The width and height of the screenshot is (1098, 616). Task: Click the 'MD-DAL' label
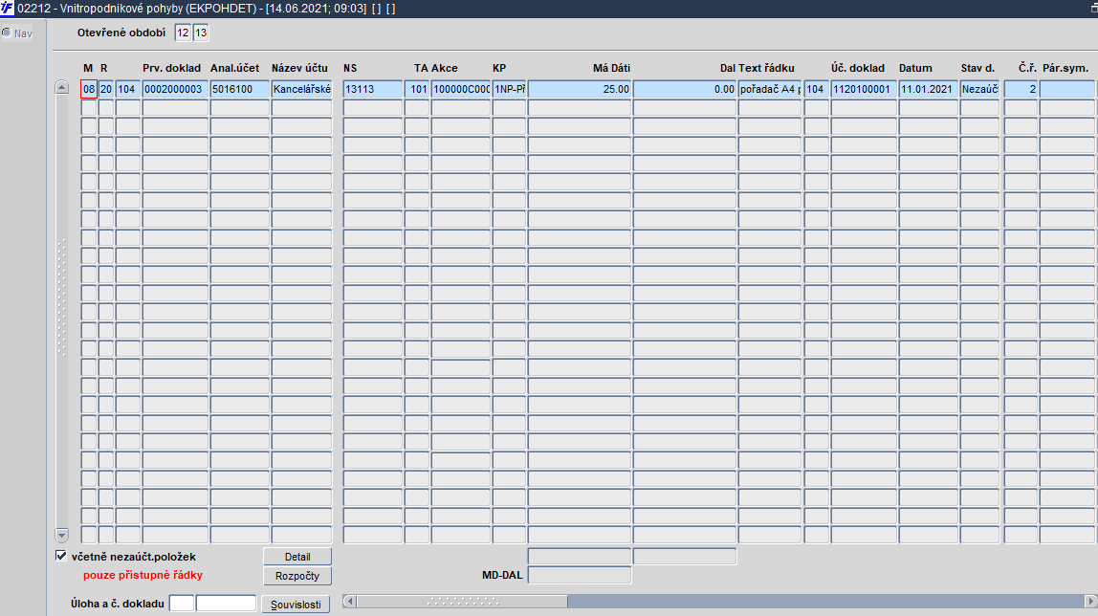tap(502, 575)
